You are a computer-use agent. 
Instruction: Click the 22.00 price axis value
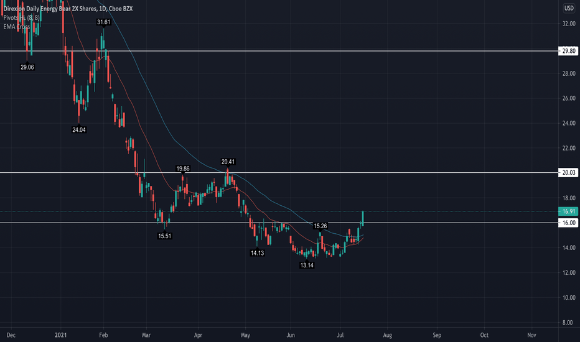coord(569,148)
